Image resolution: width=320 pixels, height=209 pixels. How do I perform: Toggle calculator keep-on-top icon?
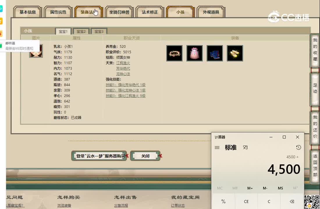point(245,147)
